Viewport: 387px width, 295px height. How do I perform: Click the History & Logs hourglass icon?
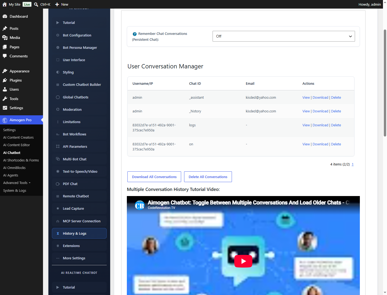pos(58,233)
